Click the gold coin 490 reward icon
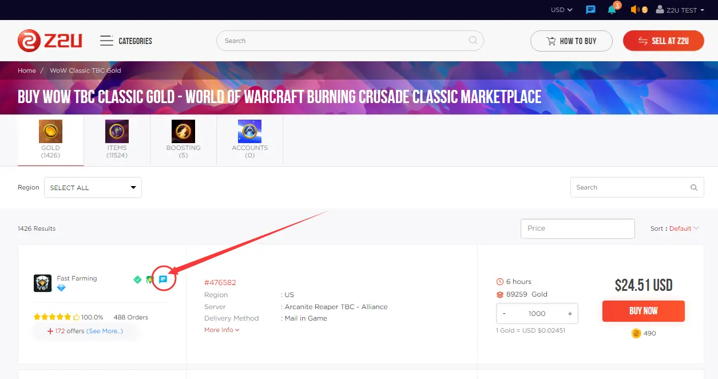 [636, 333]
